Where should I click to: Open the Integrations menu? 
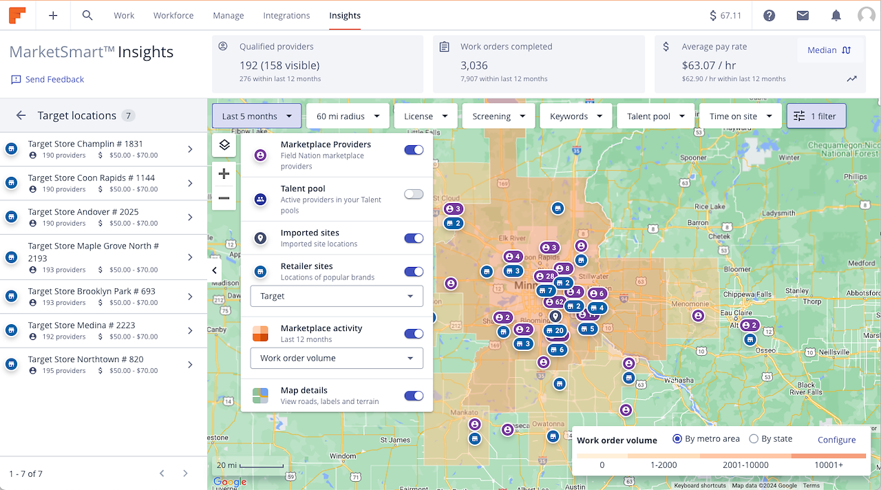[x=286, y=15]
